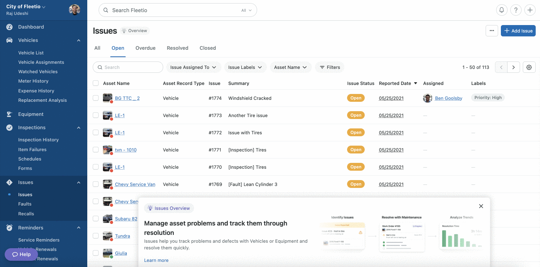Click the Add Issue button
This screenshot has width=540, height=267.
tap(518, 31)
